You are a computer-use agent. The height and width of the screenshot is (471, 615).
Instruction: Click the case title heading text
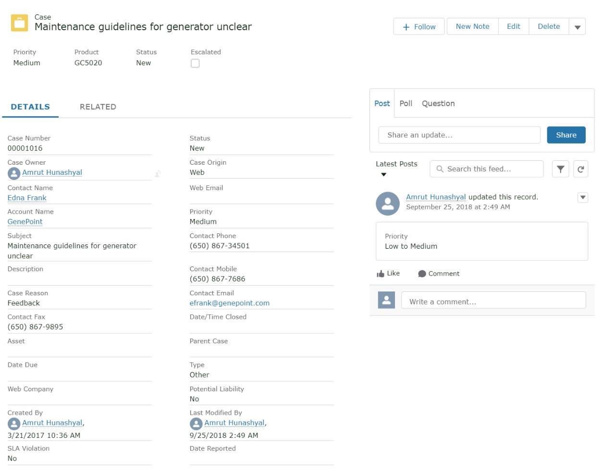pos(143,27)
